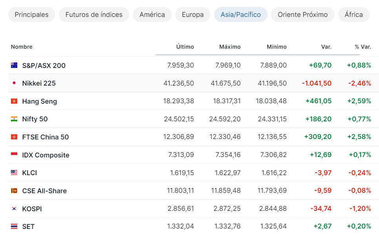
Task: Open the Nifty 50 index link
Action: point(35,119)
